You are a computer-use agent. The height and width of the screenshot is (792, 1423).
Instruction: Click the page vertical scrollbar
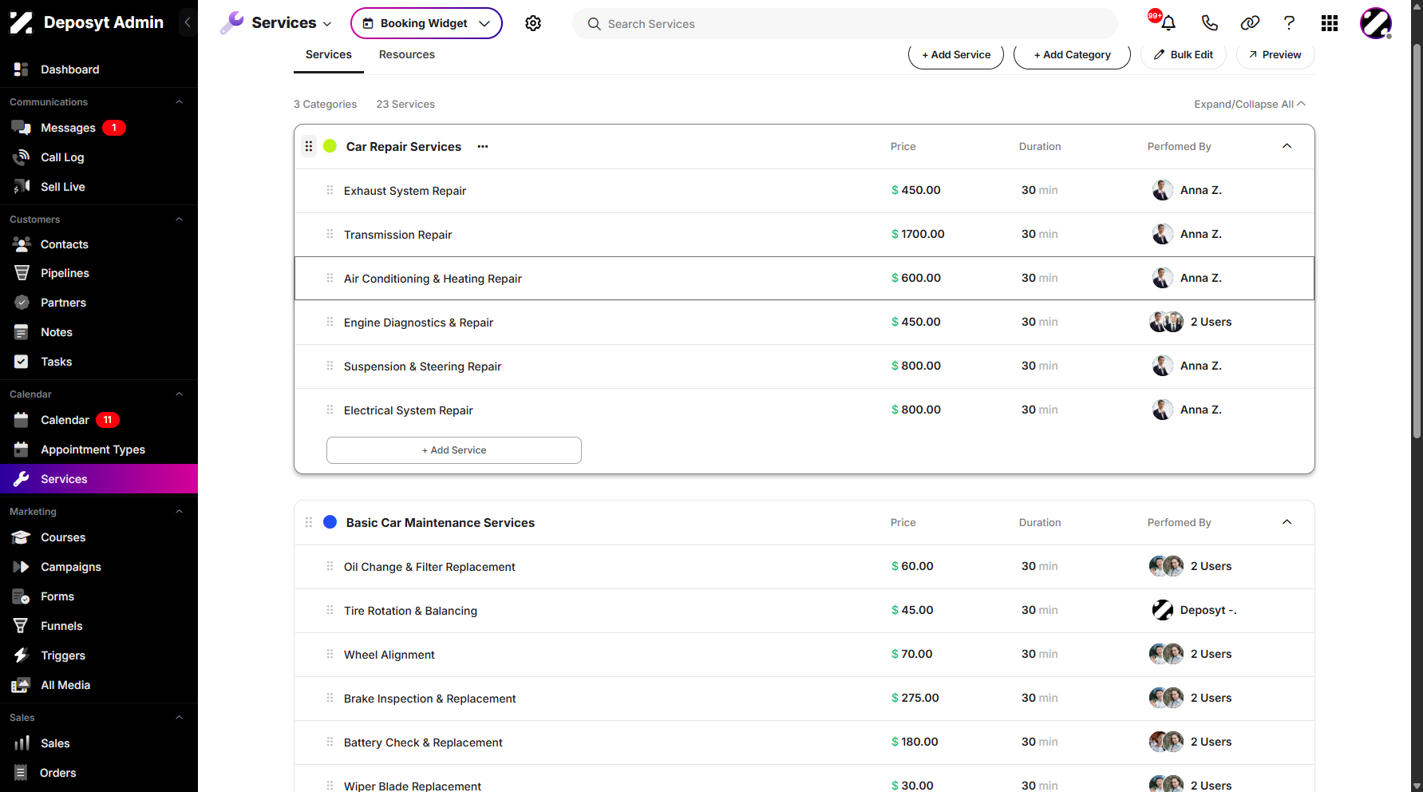tap(1417, 240)
